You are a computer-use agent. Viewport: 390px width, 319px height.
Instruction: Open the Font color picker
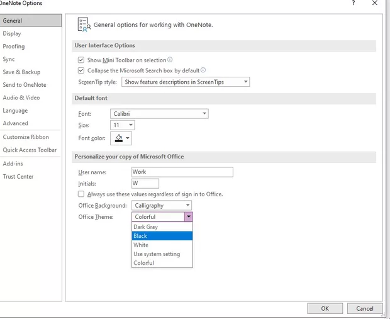coord(121,138)
